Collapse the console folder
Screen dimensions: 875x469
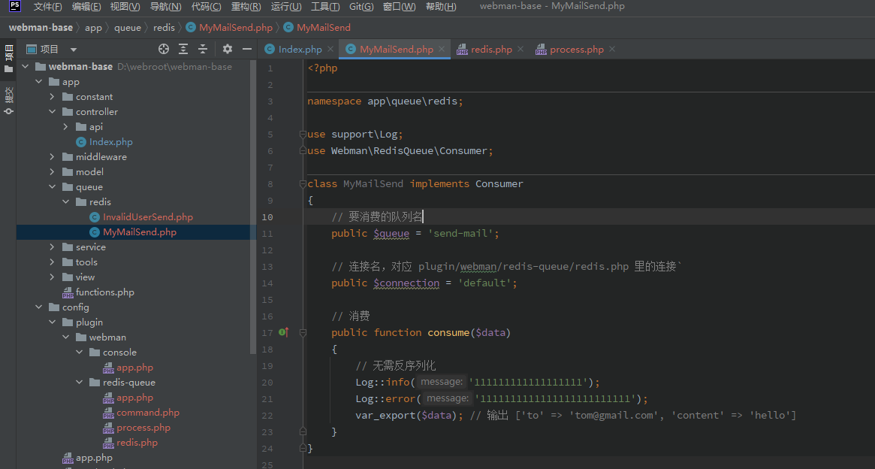click(80, 353)
